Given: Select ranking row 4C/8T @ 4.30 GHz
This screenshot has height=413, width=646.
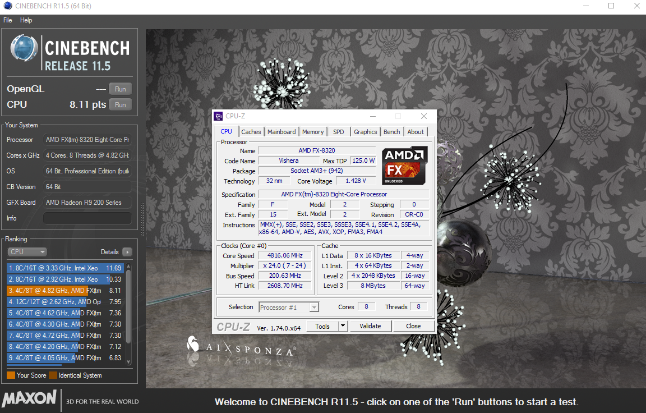Looking at the screenshot, I should point(65,324).
